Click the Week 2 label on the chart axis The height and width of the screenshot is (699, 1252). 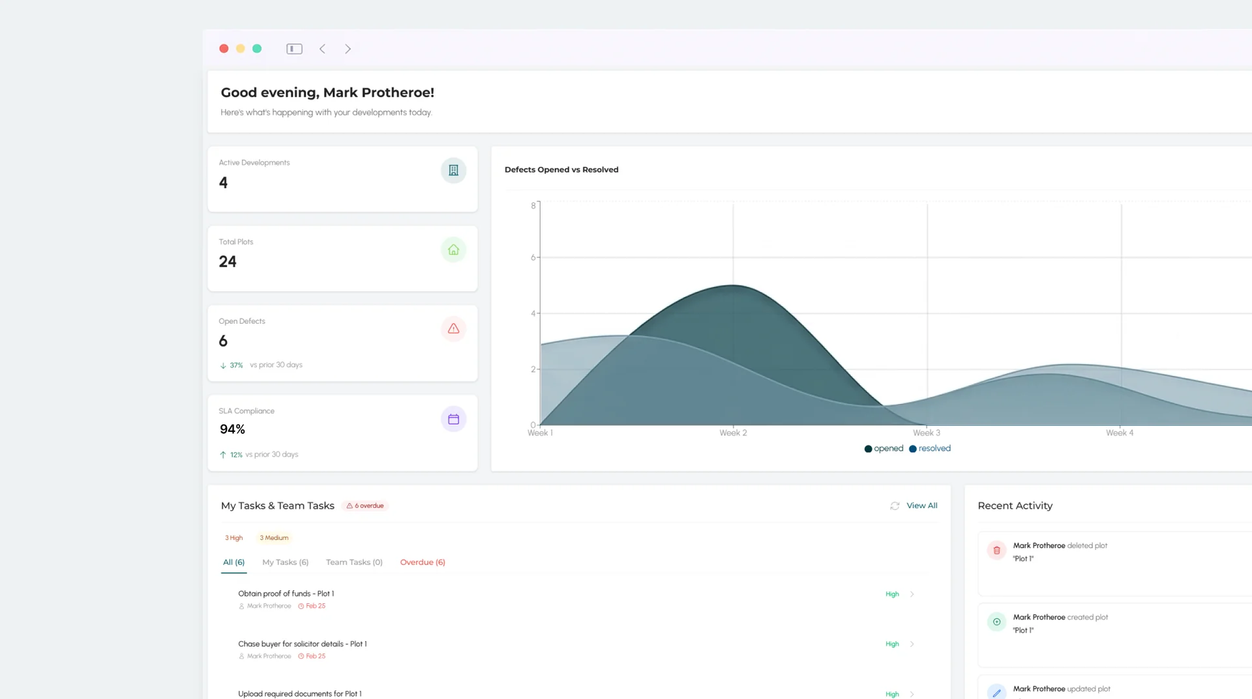pos(733,433)
